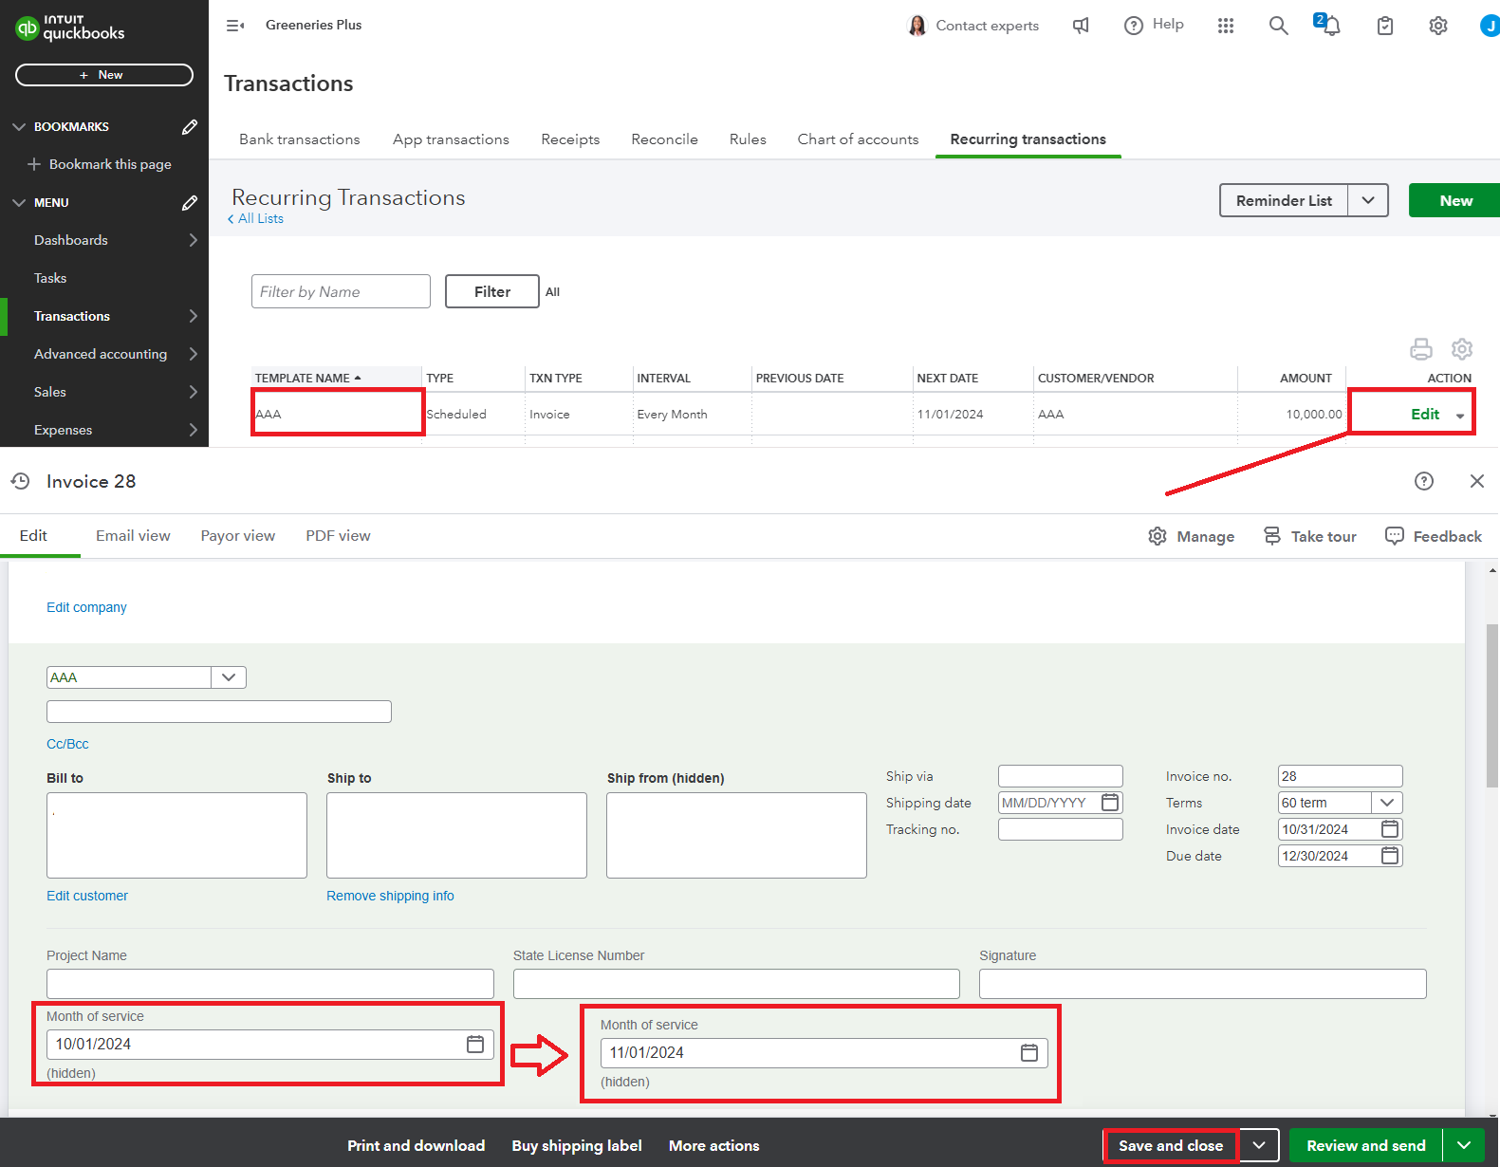
Task: Click the megaphone announcements icon
Action: coord(1081,26)
